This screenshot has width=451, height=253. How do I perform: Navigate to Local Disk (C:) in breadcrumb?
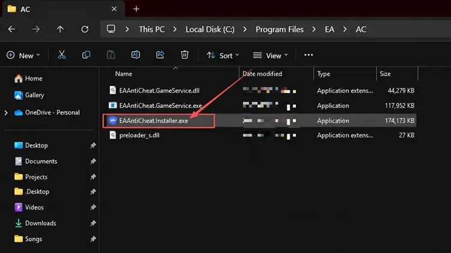[x=210, y=29]
